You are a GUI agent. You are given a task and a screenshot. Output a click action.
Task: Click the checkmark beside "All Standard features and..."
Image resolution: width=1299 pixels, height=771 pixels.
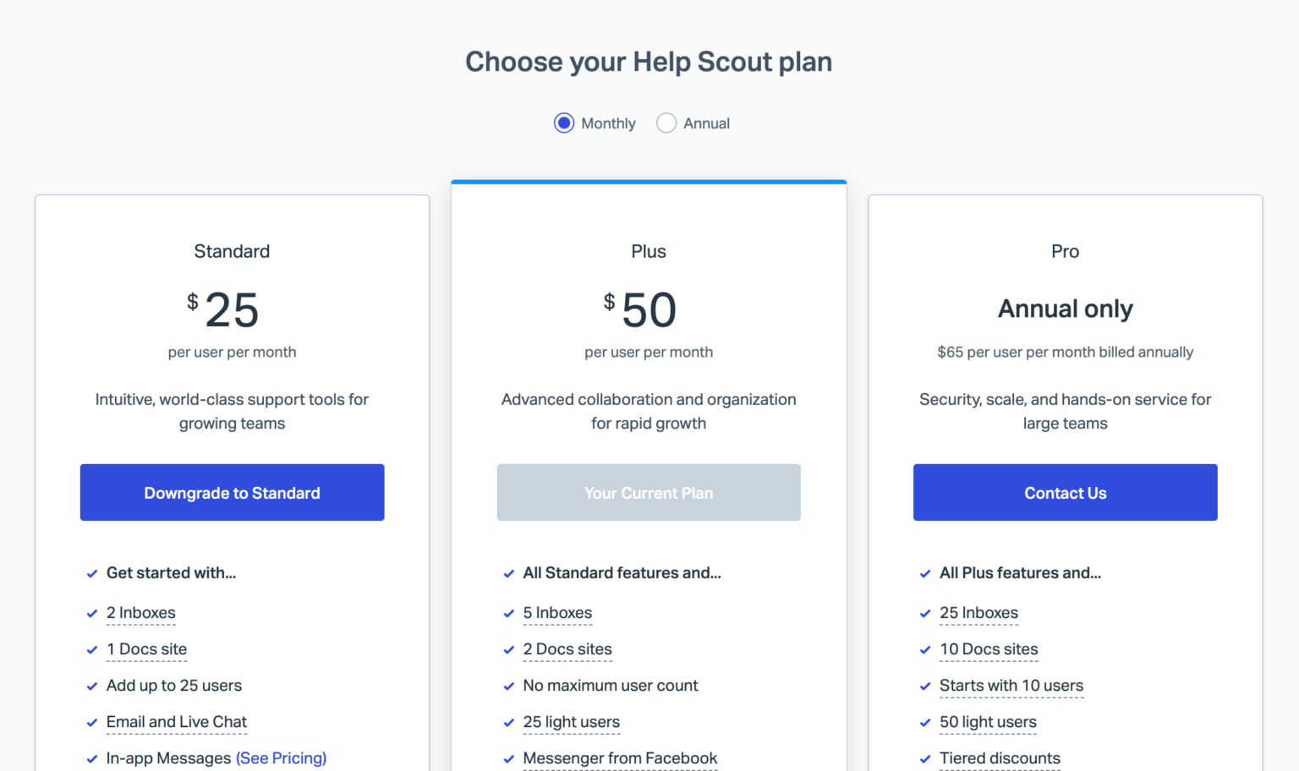click(x=509, y=573)
